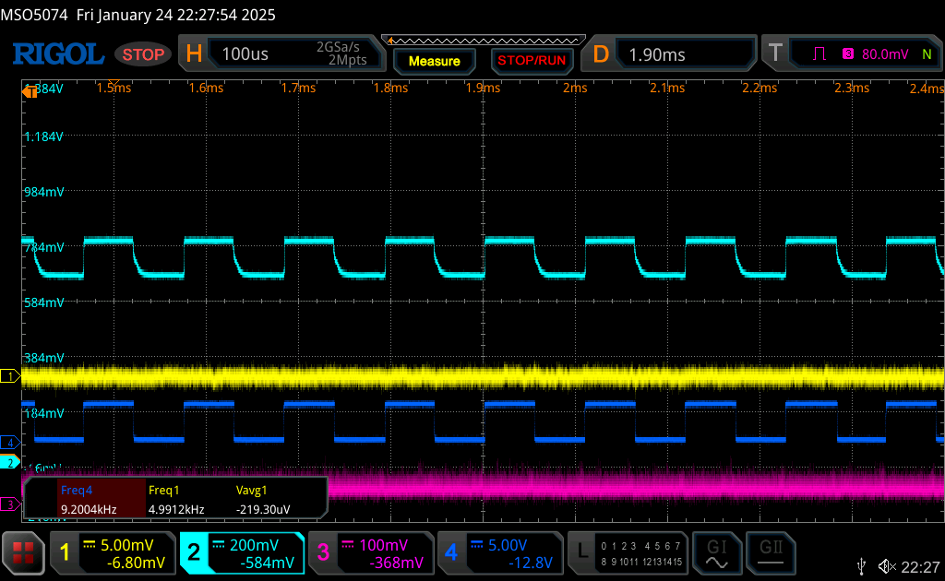Select the yellow channel 1 ground marker
The image size is (945, 581).
click(10, 376)
